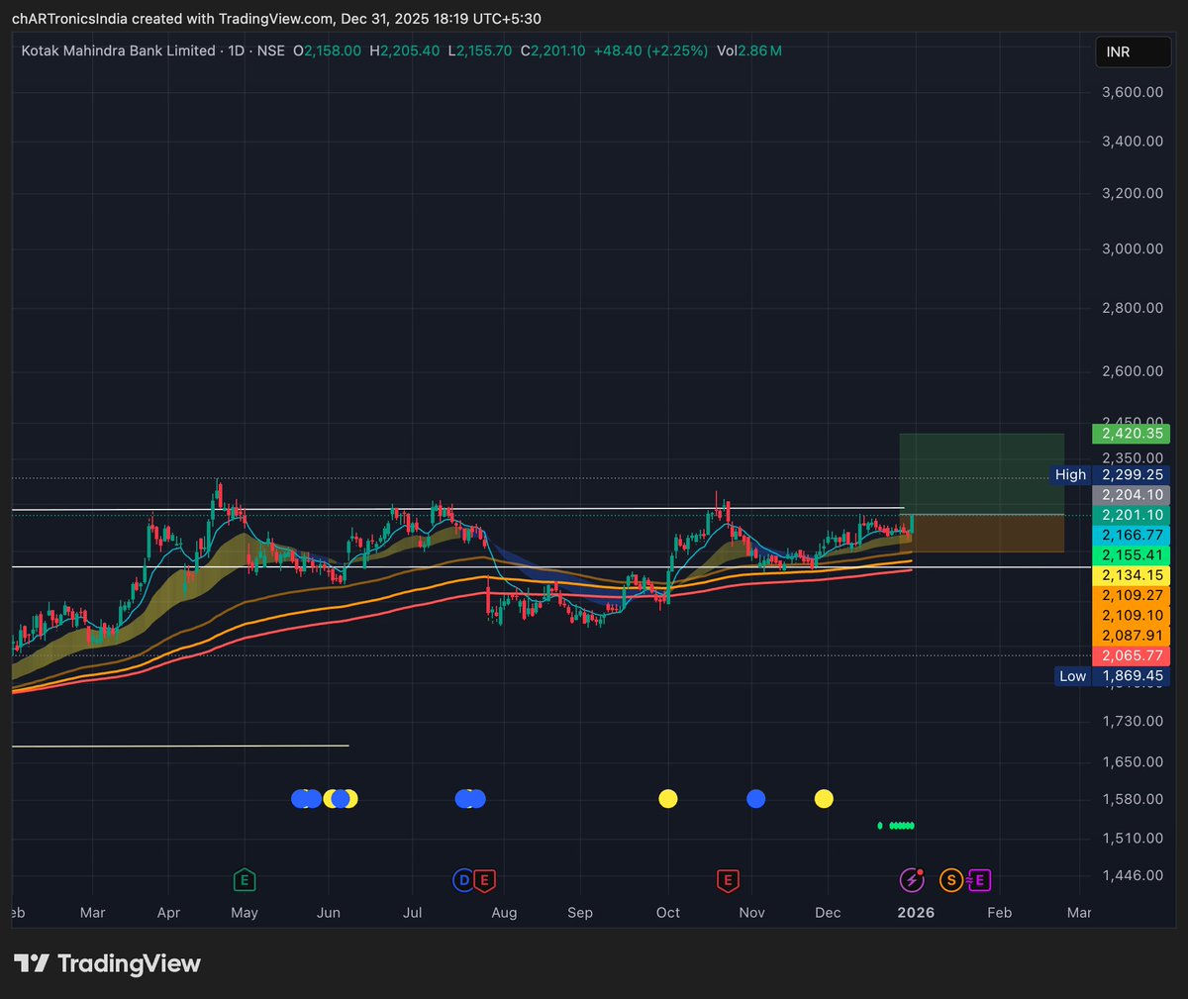Click the orange split S marker

tap(950, 879)
